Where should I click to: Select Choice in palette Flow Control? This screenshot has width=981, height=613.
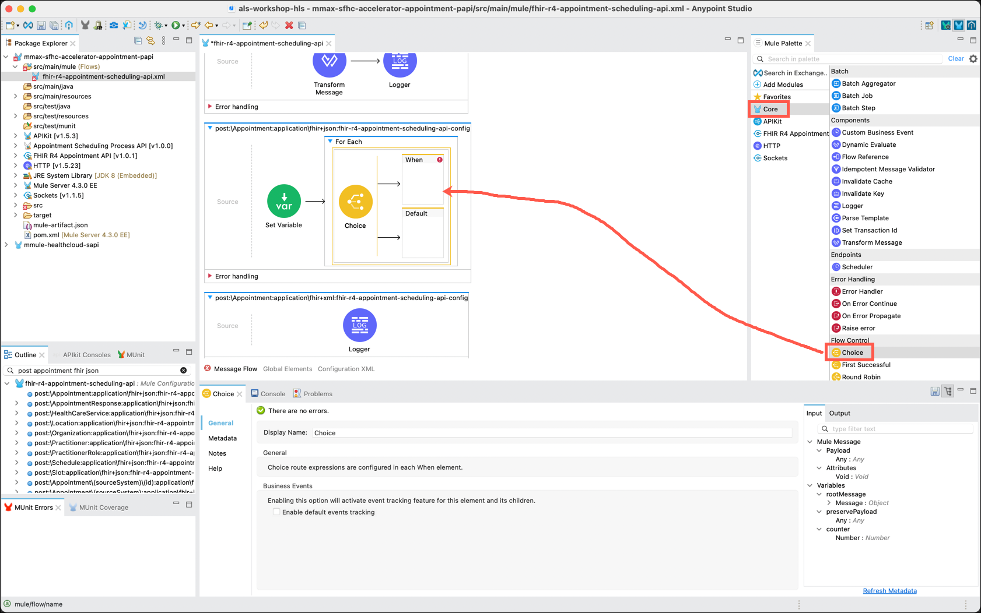pyautogui.click(x=852, y=353)
